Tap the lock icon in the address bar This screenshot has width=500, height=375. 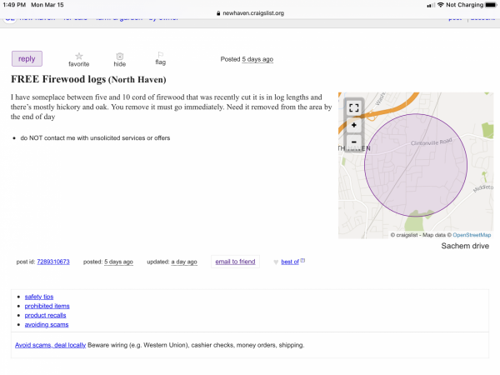[218, 13]
